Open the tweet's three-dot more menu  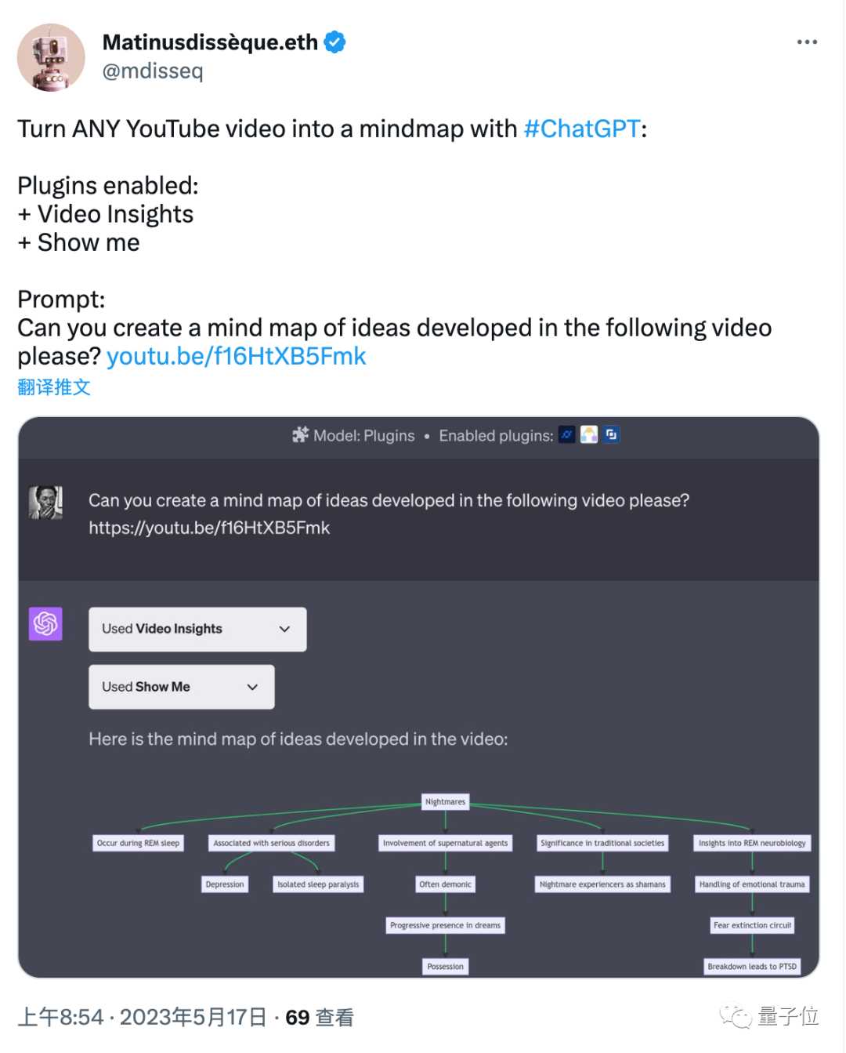pyautogui.click(x=806, y=42)
